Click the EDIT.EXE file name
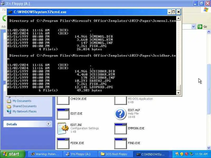The image size is (211, 158). coord(76,113)
